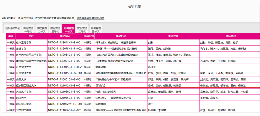Screen dimensions: 260x116
Task: Click the 作品名称 column header
Action: tap(121, 36)
